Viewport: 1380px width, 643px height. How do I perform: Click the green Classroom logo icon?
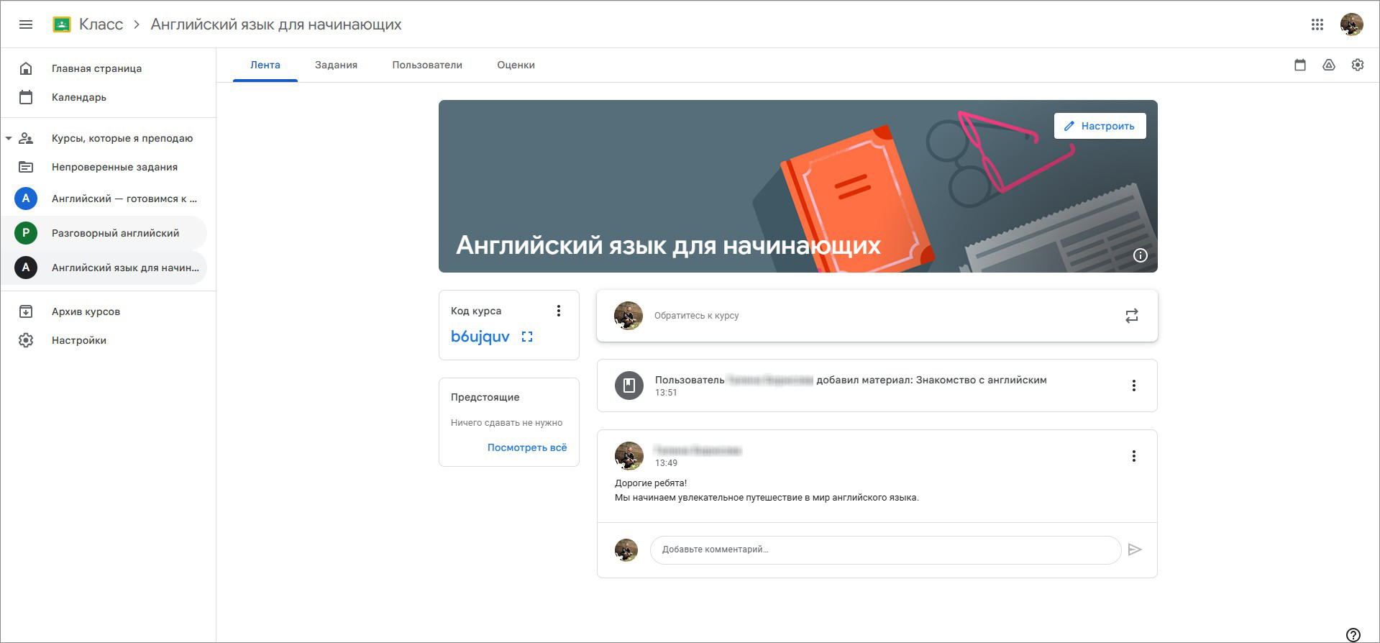tap(62, 24)
